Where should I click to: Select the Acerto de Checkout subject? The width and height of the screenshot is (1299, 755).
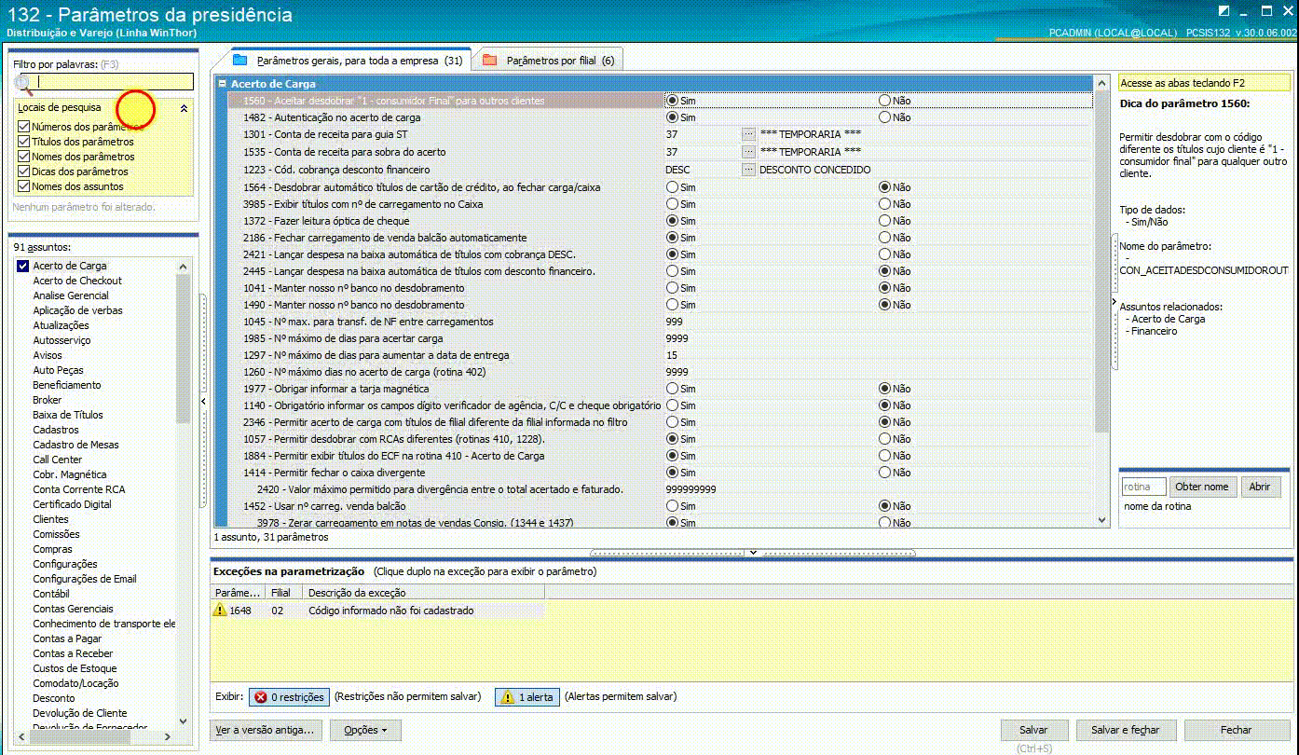pos(77,281)
